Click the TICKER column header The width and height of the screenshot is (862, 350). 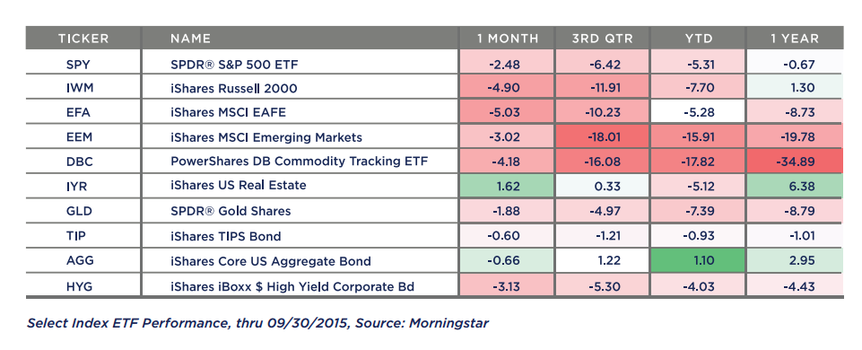coord(83,39)
